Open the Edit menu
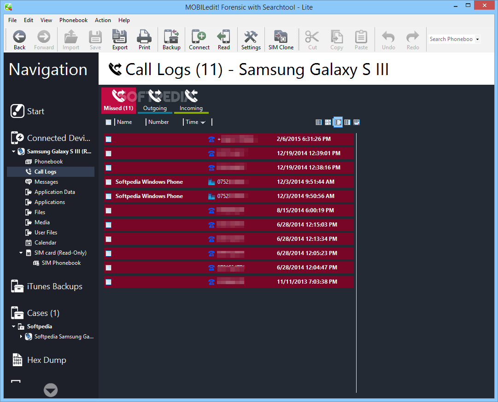 (28, 20)
